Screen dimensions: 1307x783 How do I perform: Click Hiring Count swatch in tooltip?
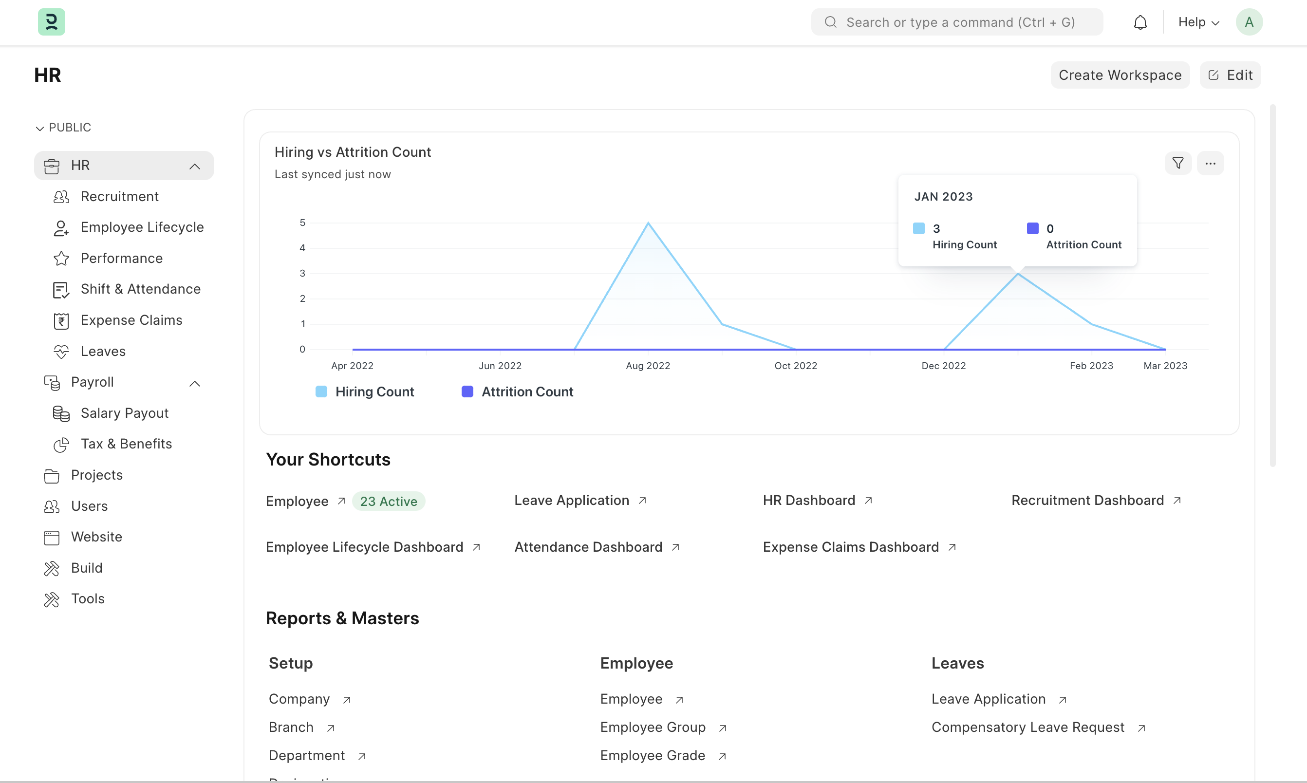[918, 228]
